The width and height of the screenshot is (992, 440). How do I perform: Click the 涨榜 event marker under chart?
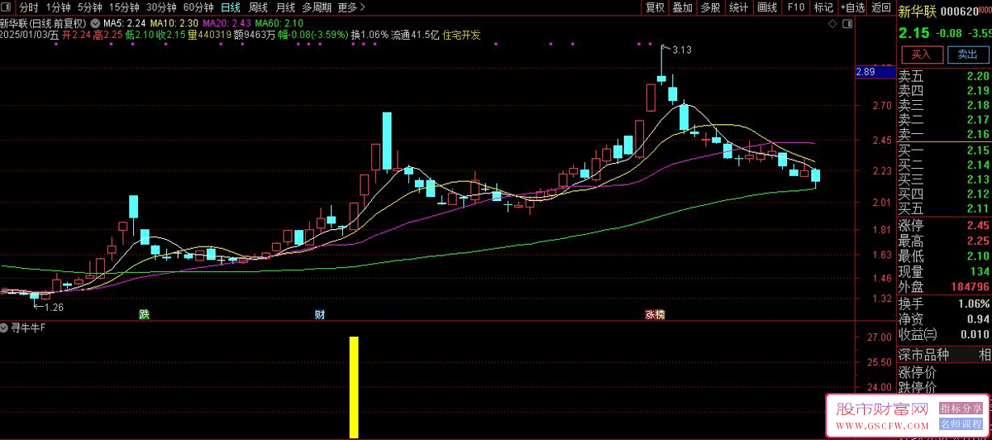pos(655,314)
